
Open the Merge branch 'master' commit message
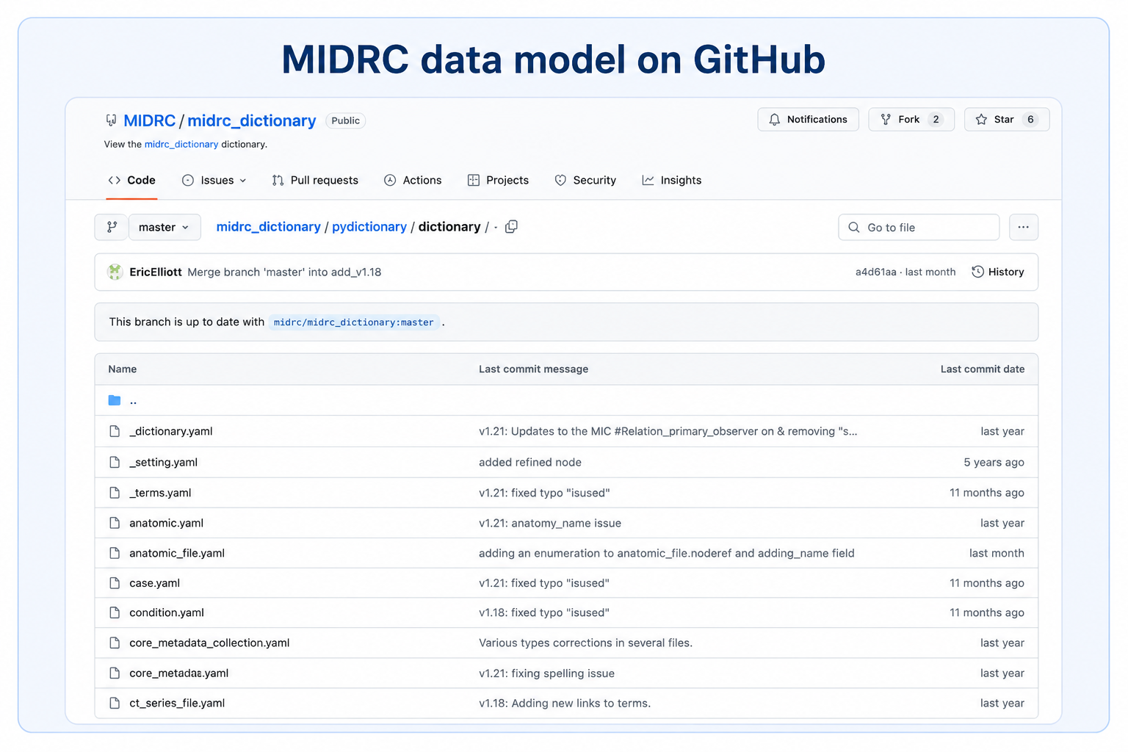tap(284, 272)
